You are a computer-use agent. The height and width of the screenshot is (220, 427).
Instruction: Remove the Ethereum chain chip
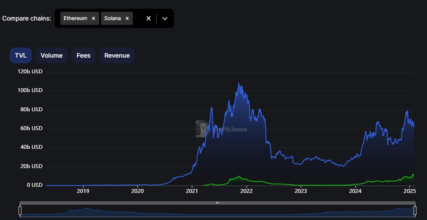click(x=93, y=18)
